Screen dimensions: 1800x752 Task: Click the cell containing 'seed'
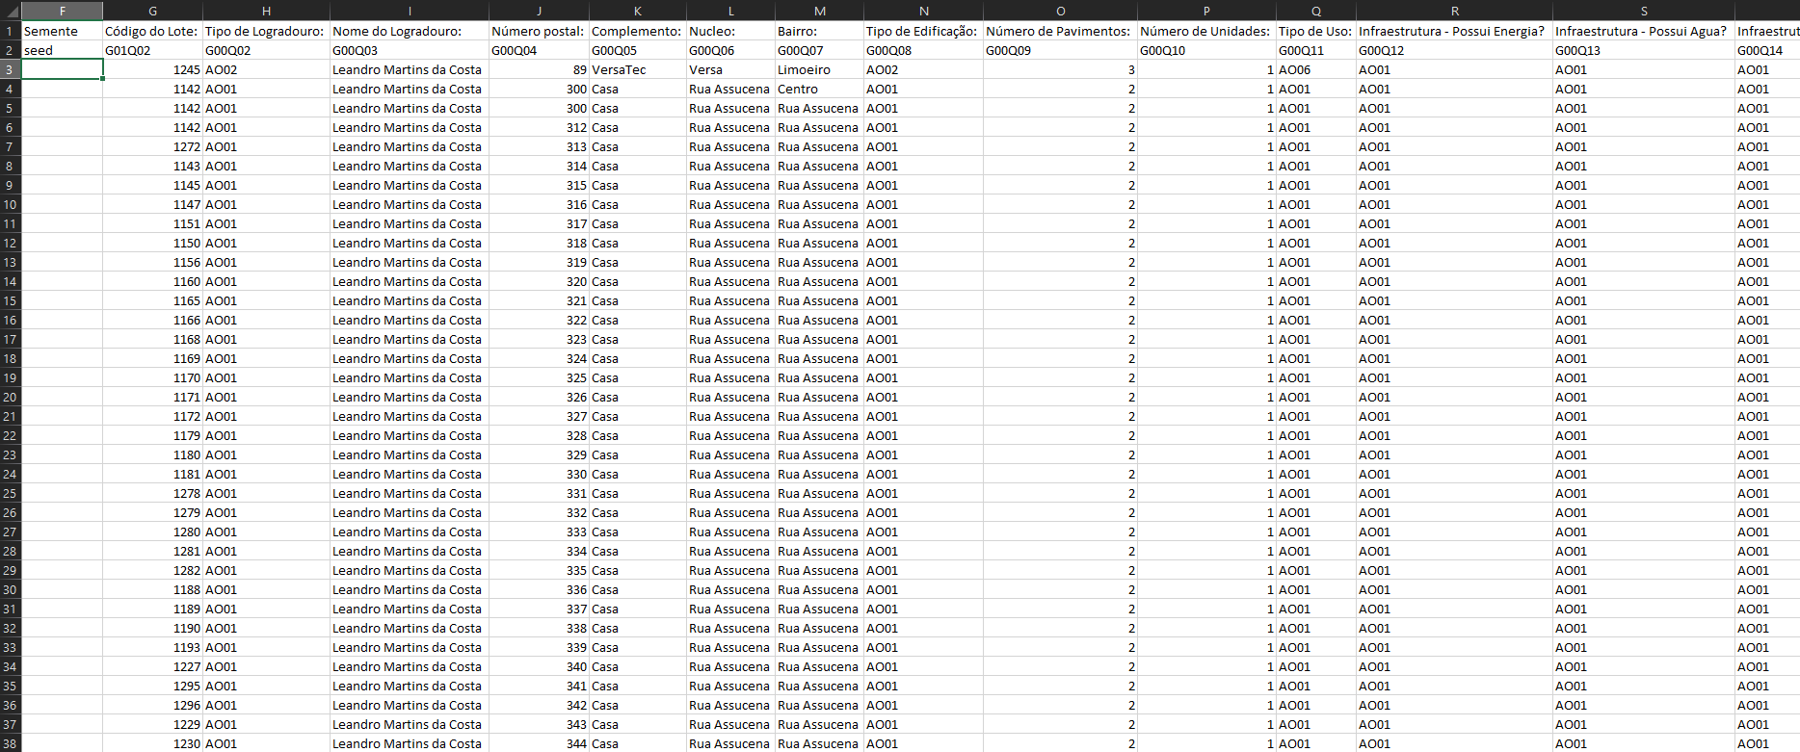[62, 50]
